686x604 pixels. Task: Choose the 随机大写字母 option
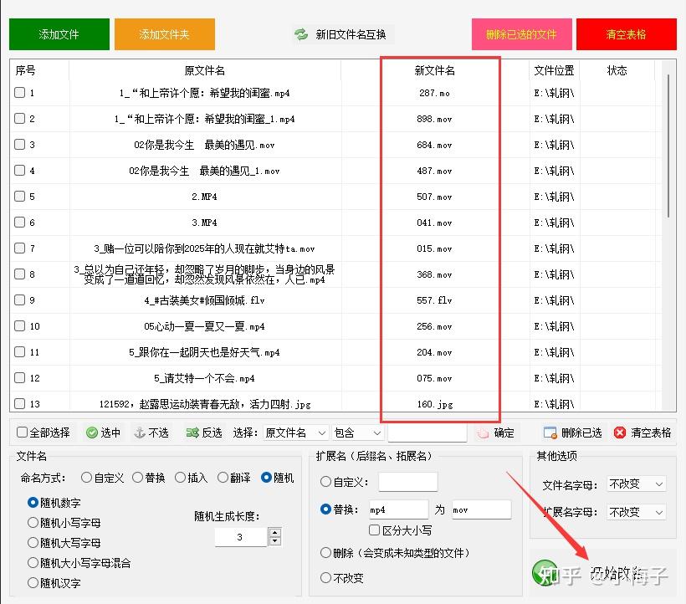[33, 543]
